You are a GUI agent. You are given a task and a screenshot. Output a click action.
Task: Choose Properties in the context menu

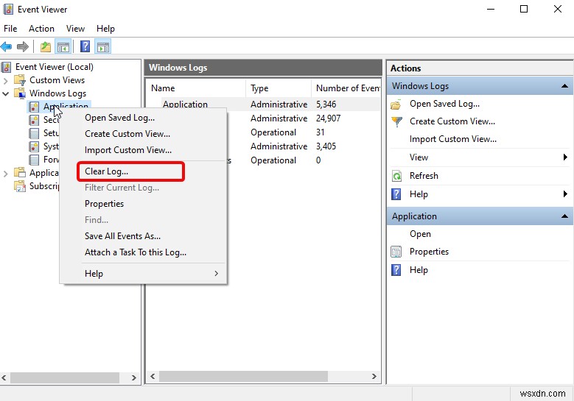tap(144, 204)
